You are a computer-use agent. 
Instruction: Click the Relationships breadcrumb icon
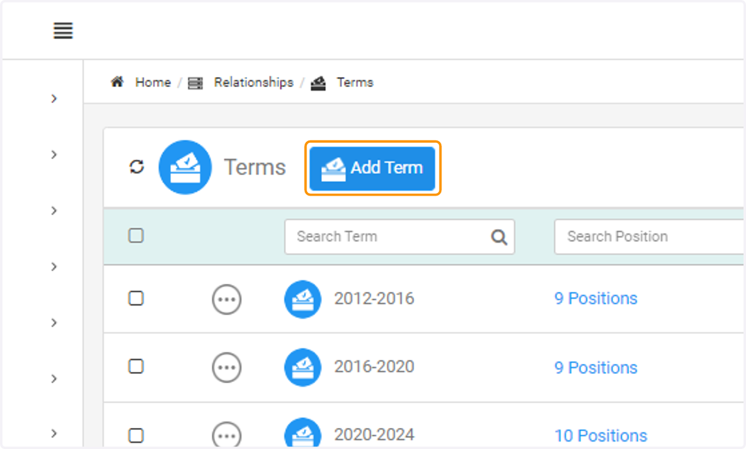click(x=196, y=83)
